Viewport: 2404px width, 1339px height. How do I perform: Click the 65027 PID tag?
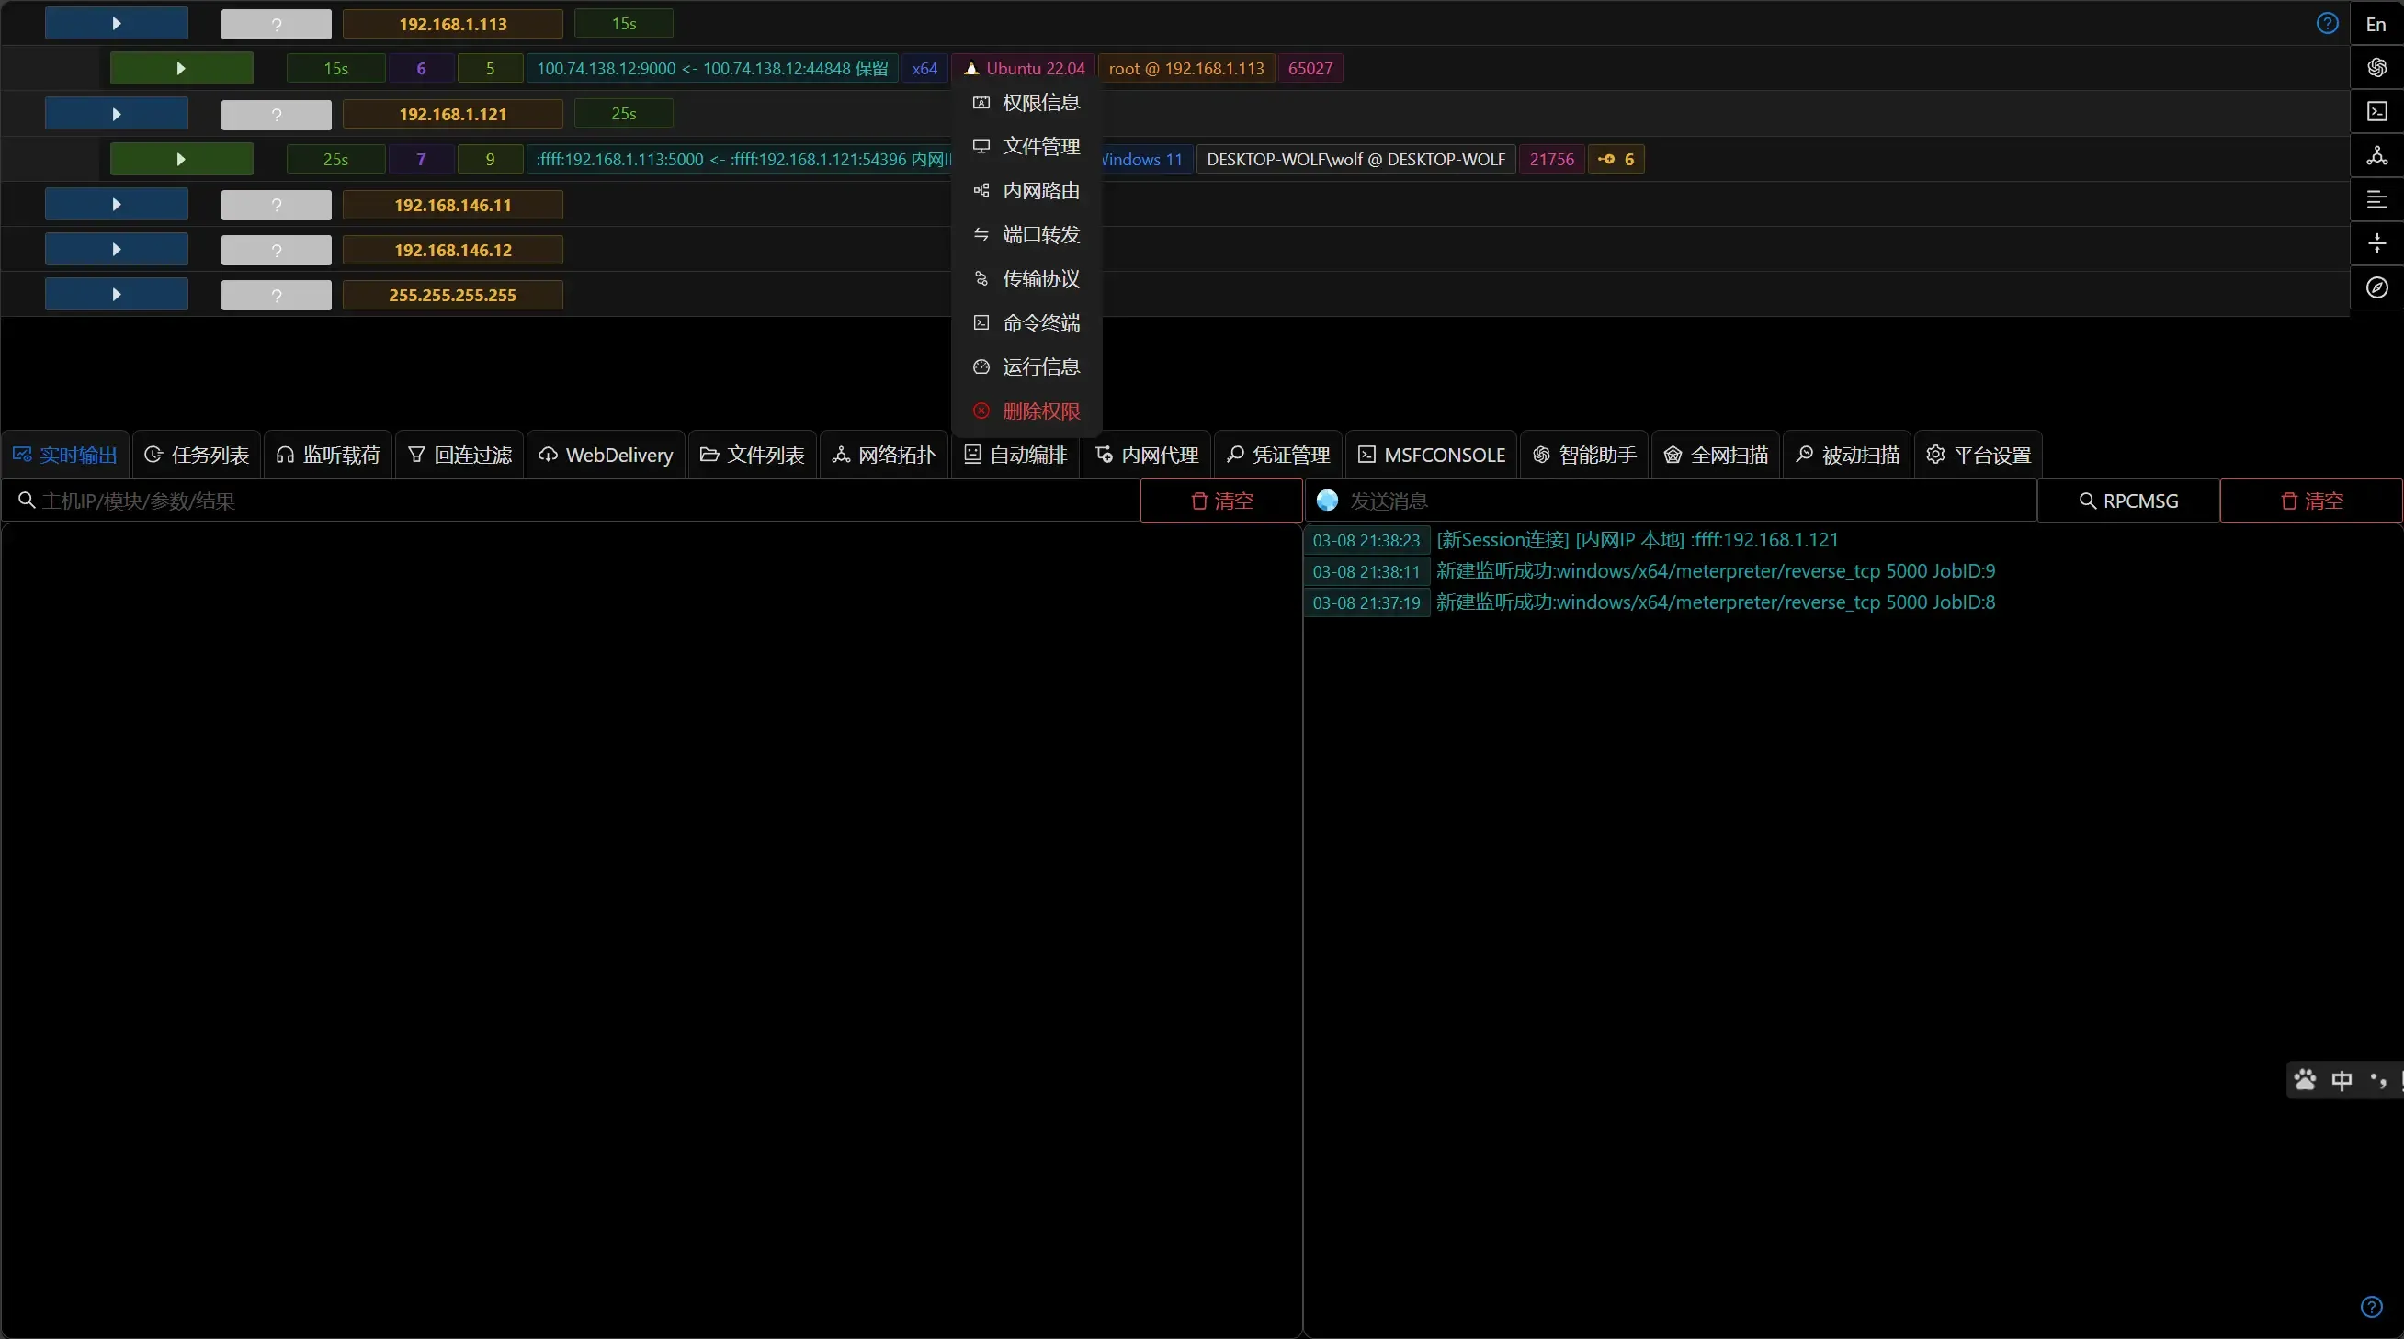pyautogui.click(x=1310, y=68)
